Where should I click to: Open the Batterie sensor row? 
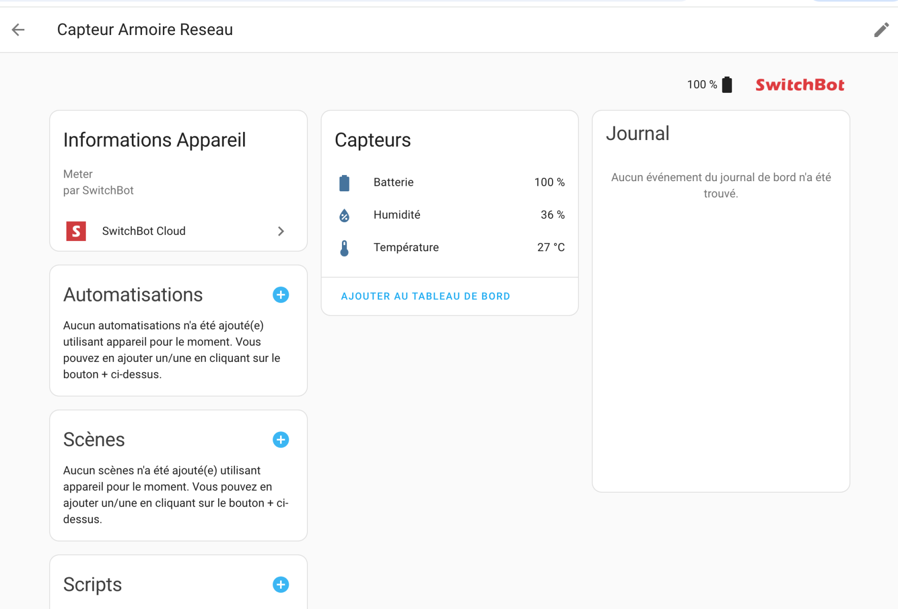pos(450,182)
